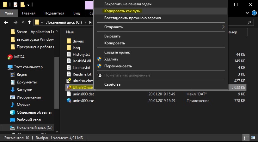The image size is (258, 142).
Task: Switch to the 'Вид' ribbon tab
Action: pos(77,13)
